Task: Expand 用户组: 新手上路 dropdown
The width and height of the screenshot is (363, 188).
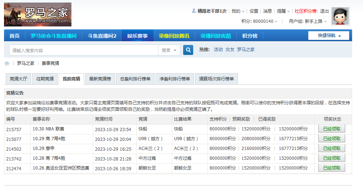Action: pos(308,21)
